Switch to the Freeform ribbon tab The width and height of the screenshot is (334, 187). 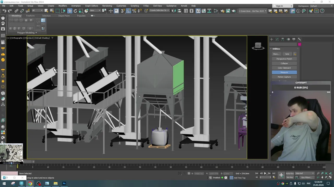(x=30, y=16)
